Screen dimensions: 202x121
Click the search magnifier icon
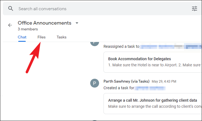pyautogui.click(x=11, y=9)
